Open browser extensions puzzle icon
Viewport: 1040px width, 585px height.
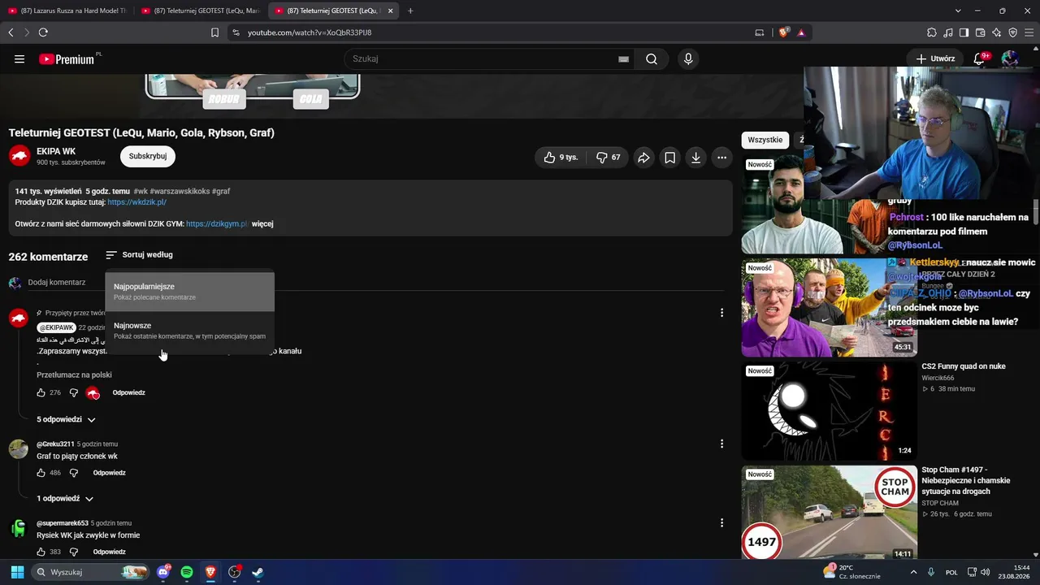(x=932, y=32)
